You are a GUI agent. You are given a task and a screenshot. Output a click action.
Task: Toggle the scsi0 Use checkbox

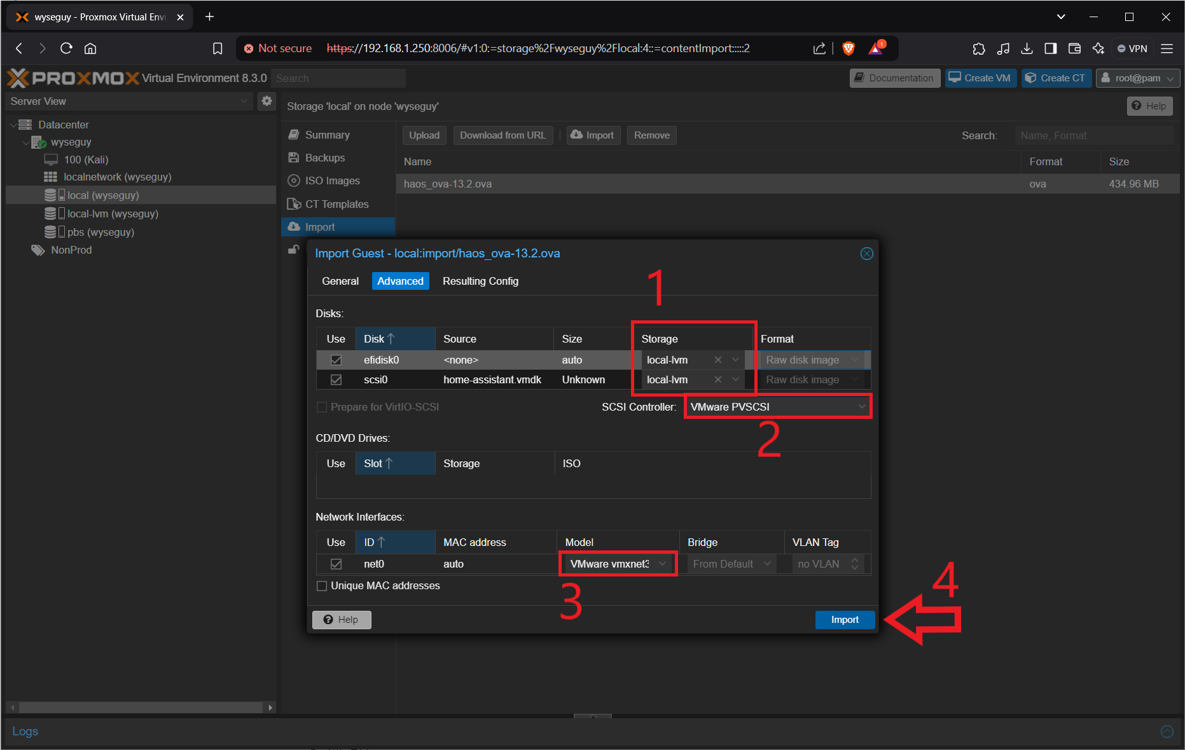pyautogui.click(x=336, y=379)
